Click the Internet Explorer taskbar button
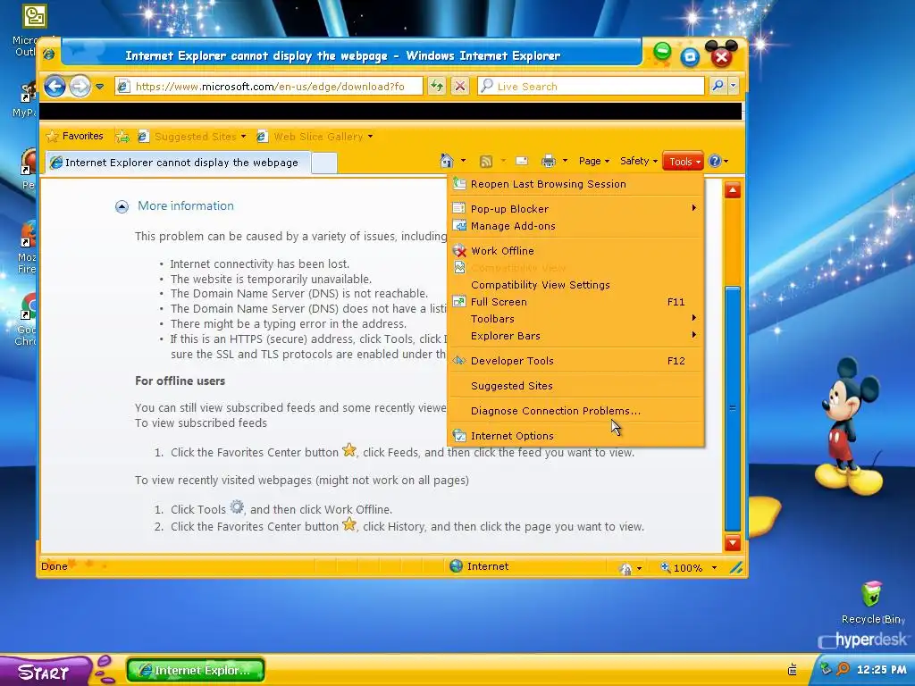 tap(196, 670)
